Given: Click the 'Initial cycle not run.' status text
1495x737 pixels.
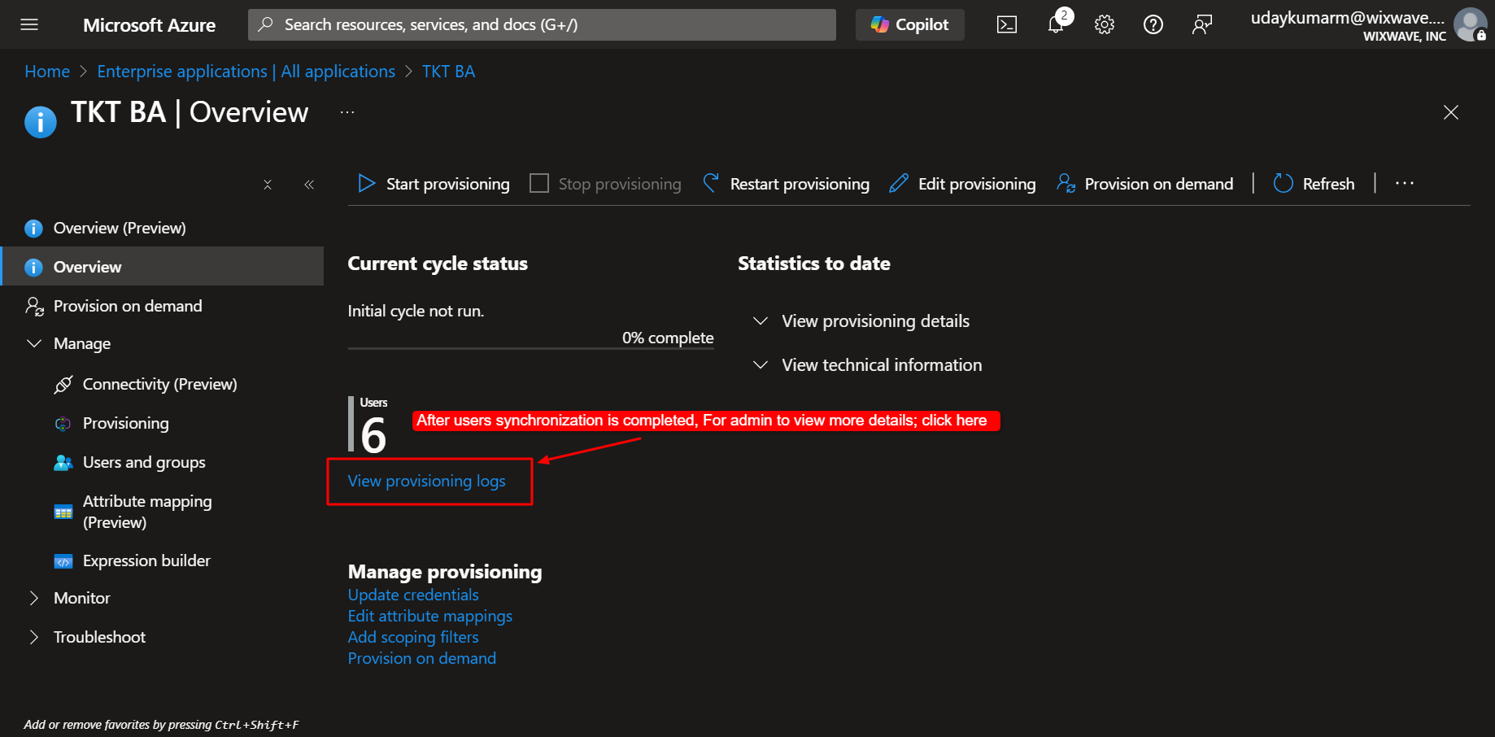Looking at the screenshot, I should coord(416,311).
